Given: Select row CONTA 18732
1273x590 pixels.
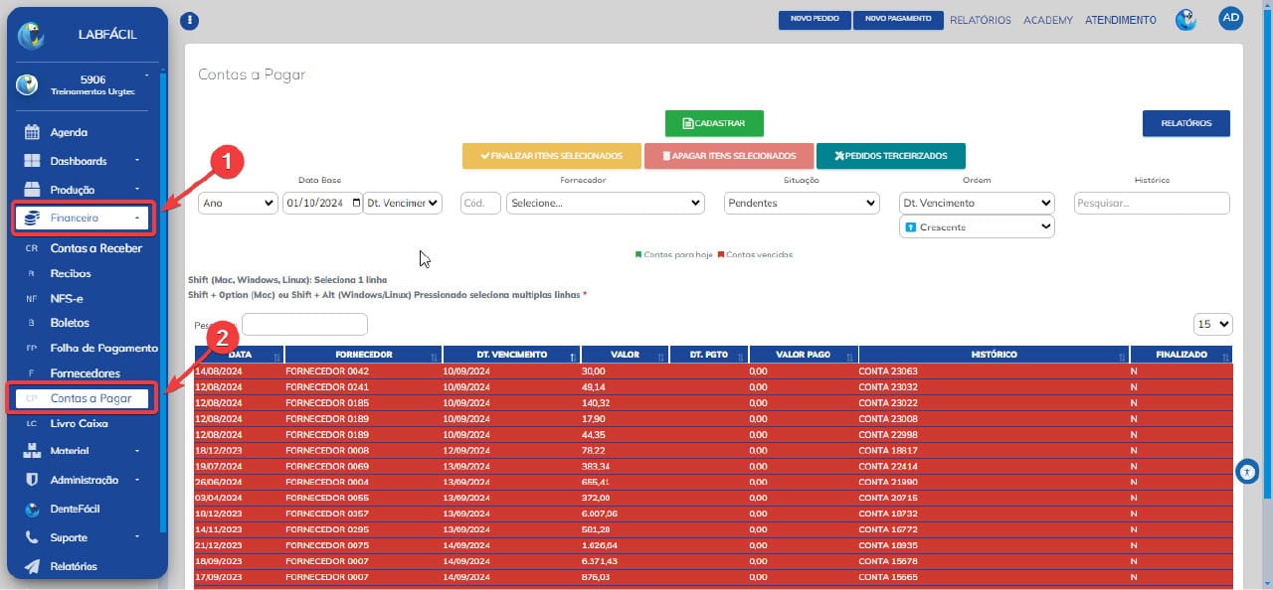Looking at the screenshot, I should (x=713, y=513).
